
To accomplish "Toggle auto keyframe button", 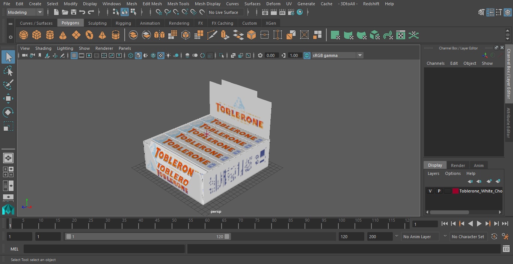I will tap(494, 237).
